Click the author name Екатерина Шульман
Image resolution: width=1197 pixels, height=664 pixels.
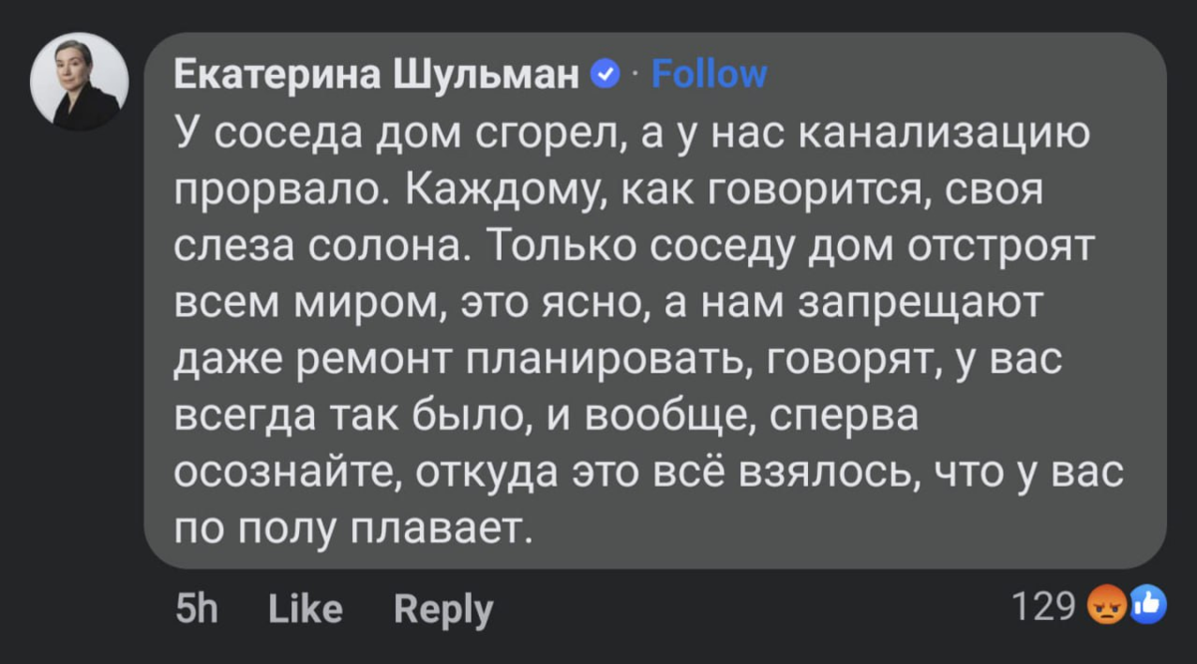coord(377,75)
